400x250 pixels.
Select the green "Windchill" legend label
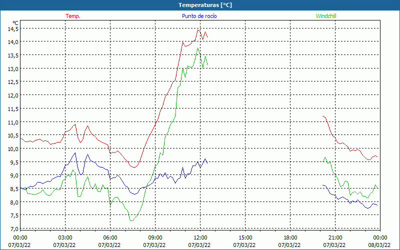(x=326, y=16)
